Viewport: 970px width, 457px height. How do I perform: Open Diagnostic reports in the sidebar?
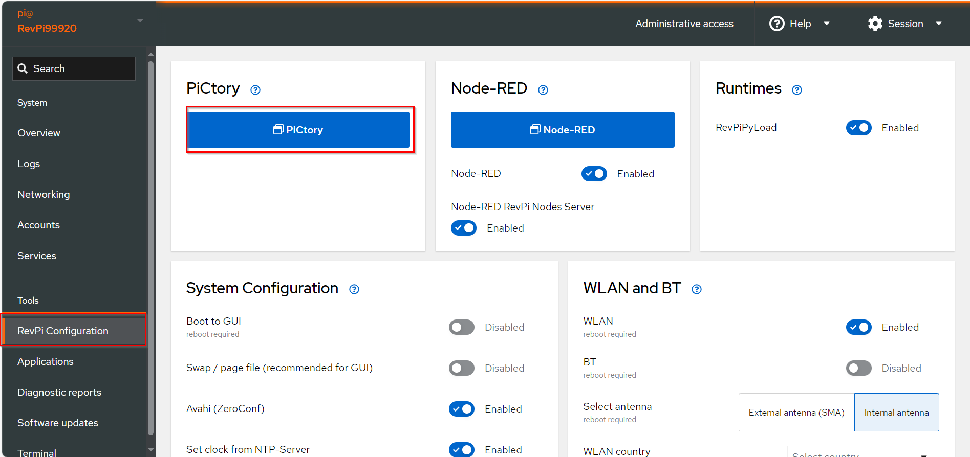pyautogui.click(x=74, y=392)
